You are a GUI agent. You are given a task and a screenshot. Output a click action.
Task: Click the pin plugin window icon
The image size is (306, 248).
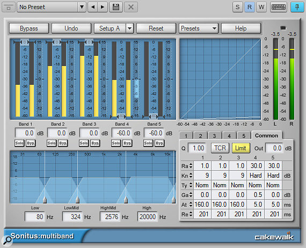point(297,7)
